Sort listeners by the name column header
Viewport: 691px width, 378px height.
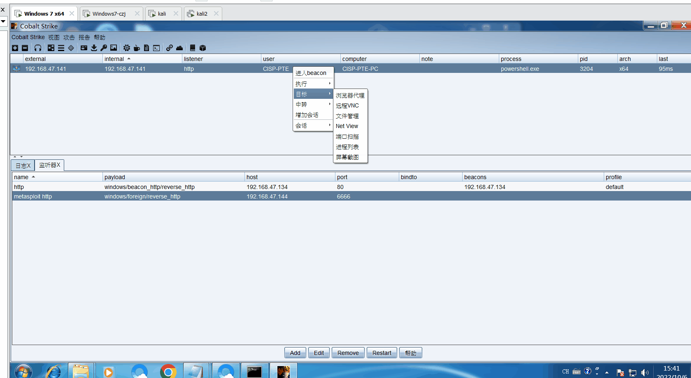coord(57,177)
